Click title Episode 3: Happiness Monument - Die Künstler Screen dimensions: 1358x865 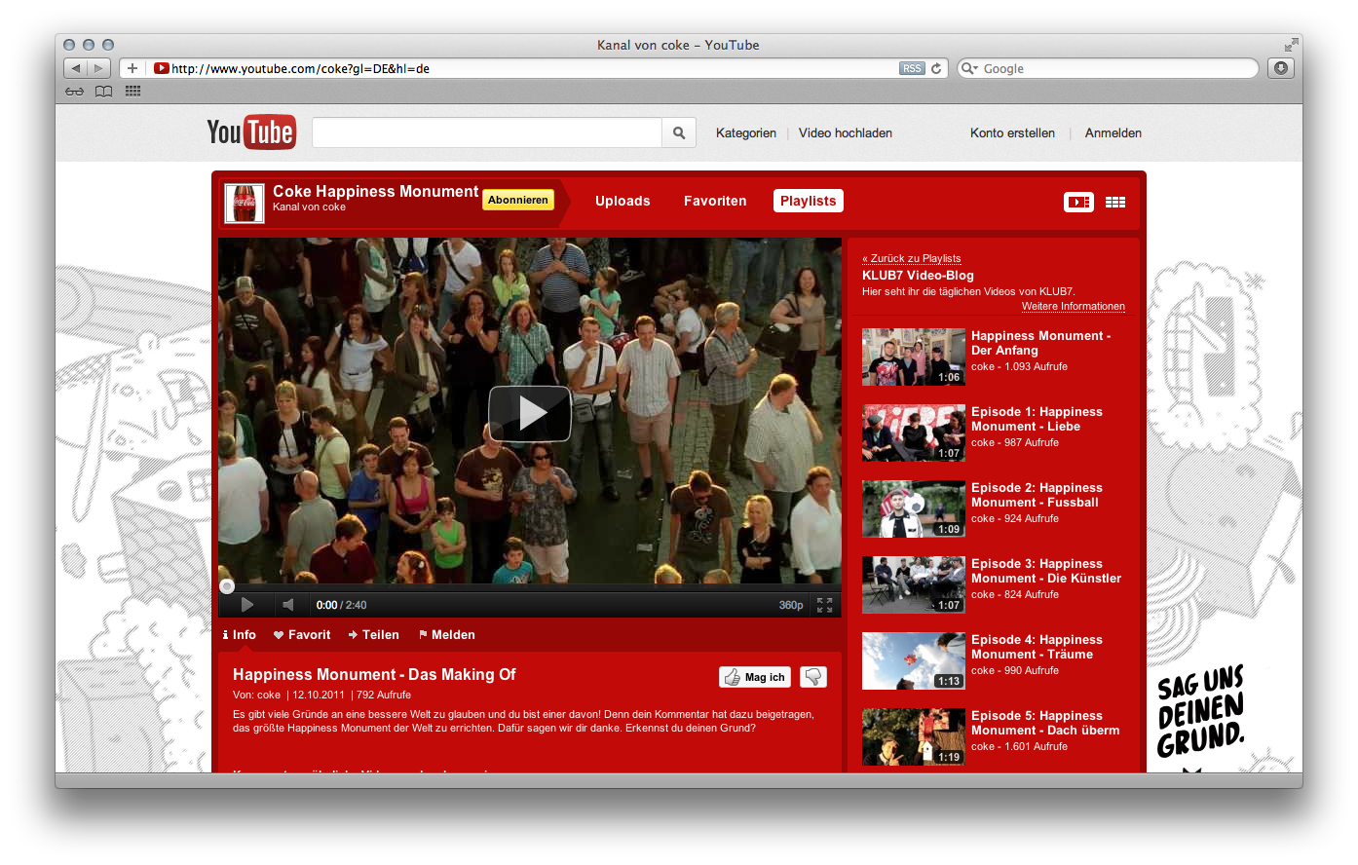[x=1046, y=571]
